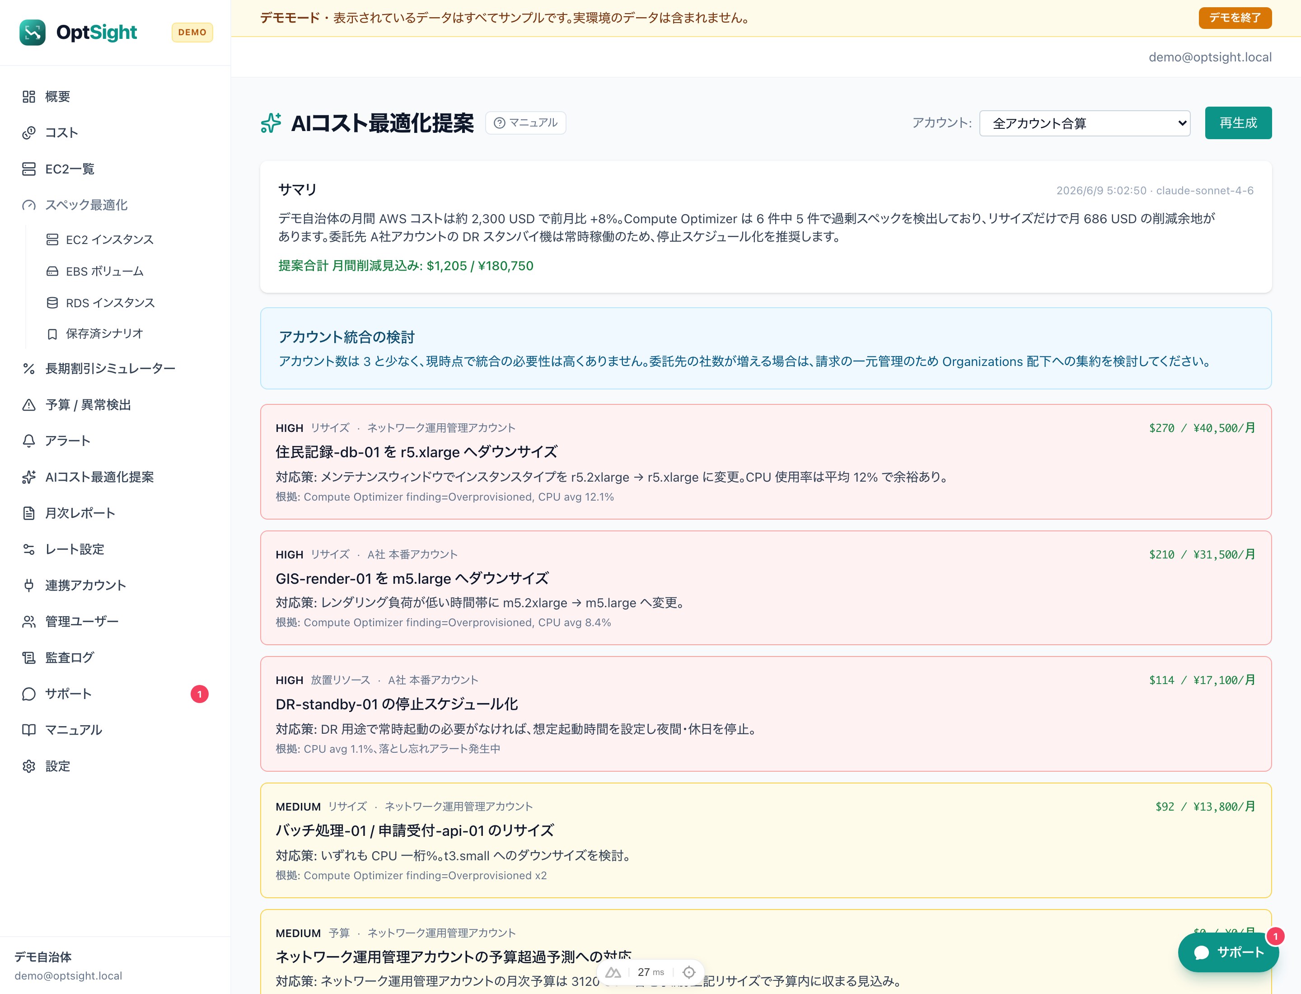Click the demo@optsight.local header account

(1210, 57)
